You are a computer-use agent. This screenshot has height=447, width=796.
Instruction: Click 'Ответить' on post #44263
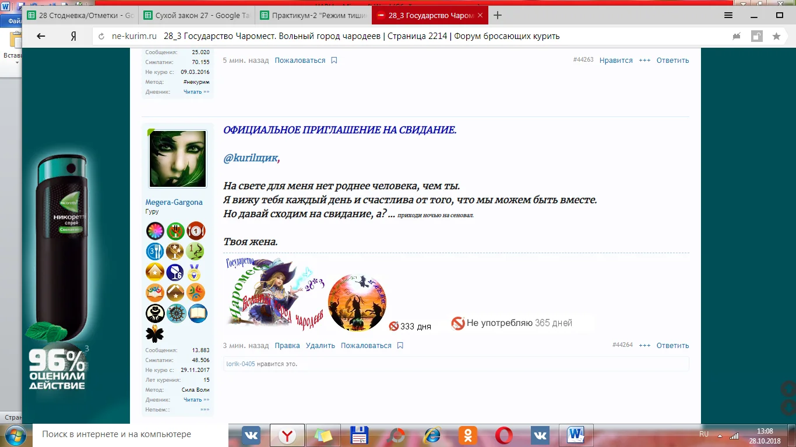click(x=673, y=61)
